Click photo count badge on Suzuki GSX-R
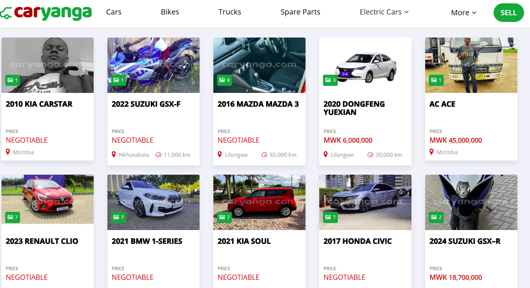The height and width of the screenshot is (288, 530). (436, 217)
